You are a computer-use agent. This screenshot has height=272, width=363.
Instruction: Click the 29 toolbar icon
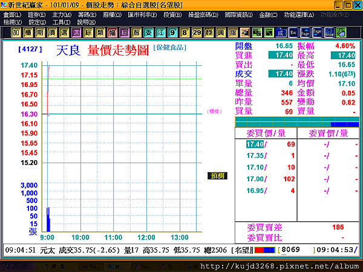pyautogui.click(x=197, y=33)
